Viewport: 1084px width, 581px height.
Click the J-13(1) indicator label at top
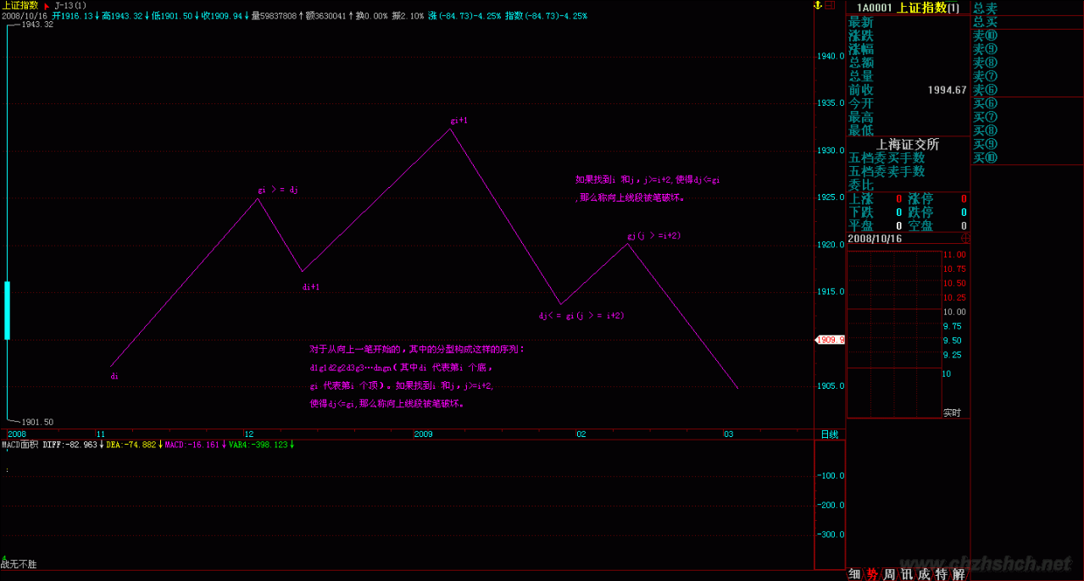click(x=70, y=5)
